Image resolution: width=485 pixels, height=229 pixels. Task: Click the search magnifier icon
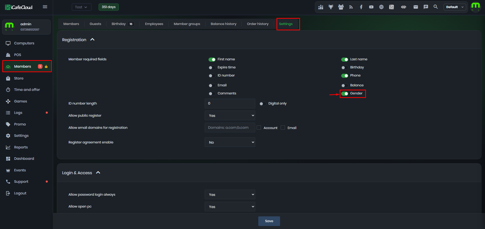pyautogui.click(x=435, y=7)
